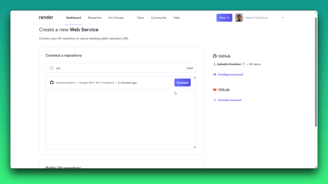
Task: Click the plus icon beside Connect account
Action: (214, 100)
